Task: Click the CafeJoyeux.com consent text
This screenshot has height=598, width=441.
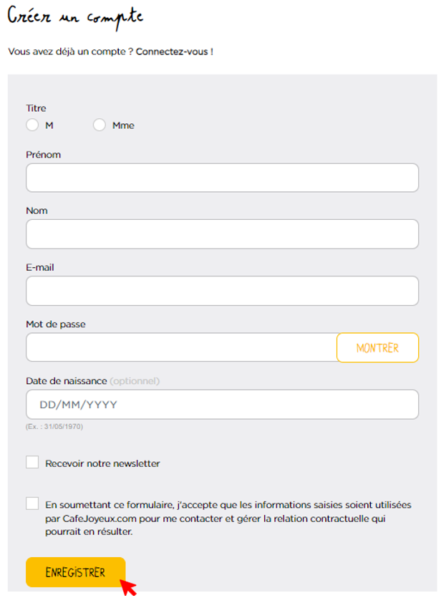Action: (228, 519)
